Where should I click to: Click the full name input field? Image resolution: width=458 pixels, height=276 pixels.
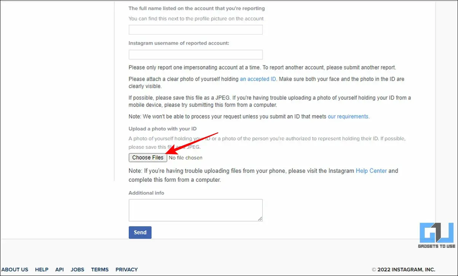196,30
